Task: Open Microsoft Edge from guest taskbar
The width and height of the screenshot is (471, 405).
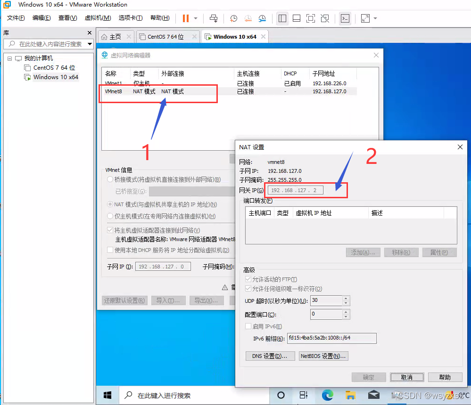Action: tap(327, 396)
